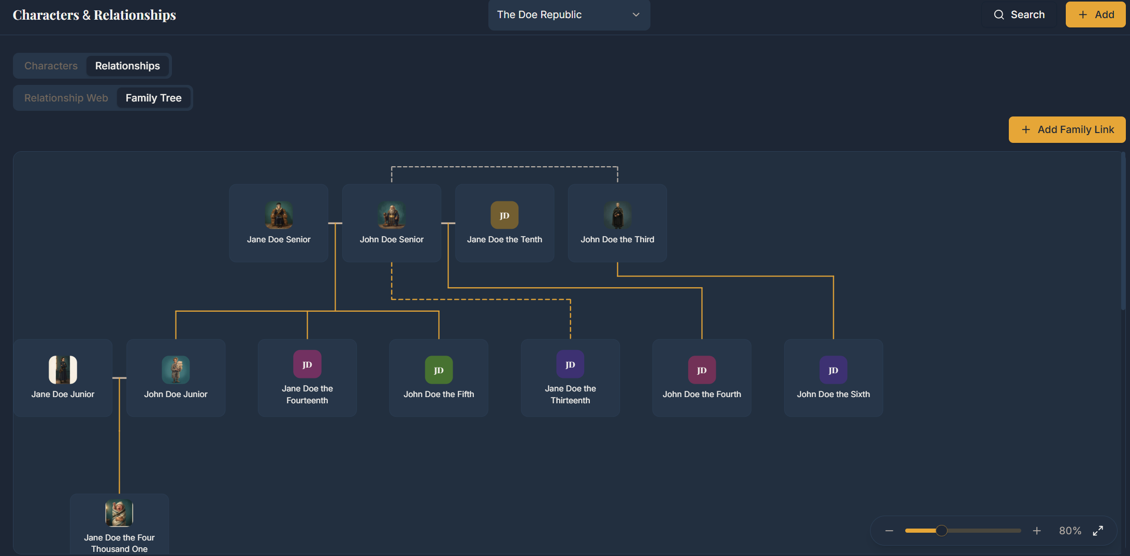This screenshot has width=1130, height=556.
Task: Click Jane Doe Junior's portrait avatar
Action: (x=63, y=370)
